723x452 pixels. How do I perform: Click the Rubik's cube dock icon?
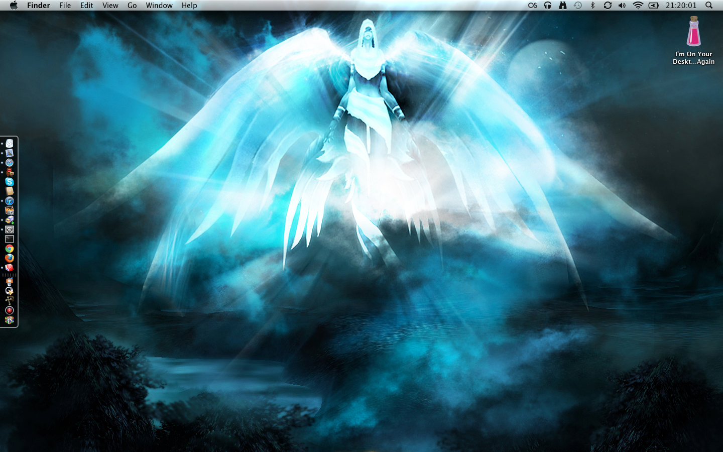pos(10,320)
